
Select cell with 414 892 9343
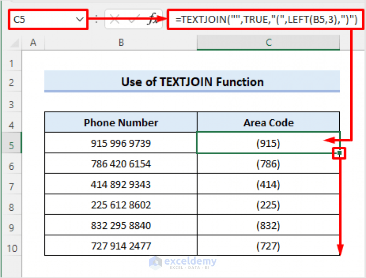(121, 184)
